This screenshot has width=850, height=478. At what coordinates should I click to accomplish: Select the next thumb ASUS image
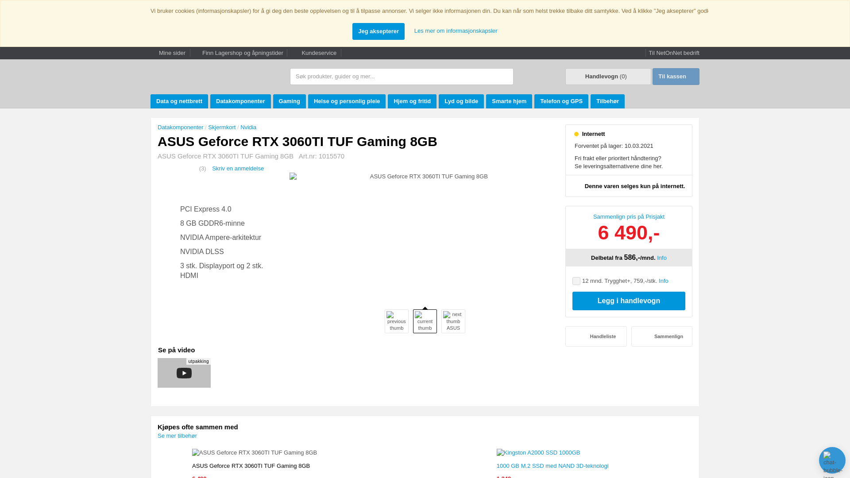point(453,321)
